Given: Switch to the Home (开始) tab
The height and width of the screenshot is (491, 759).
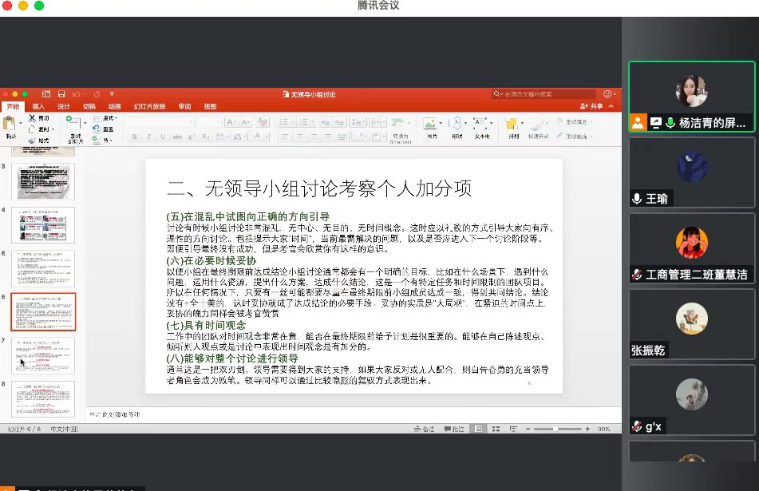Looking at the screenshot, I should point(13,106).
